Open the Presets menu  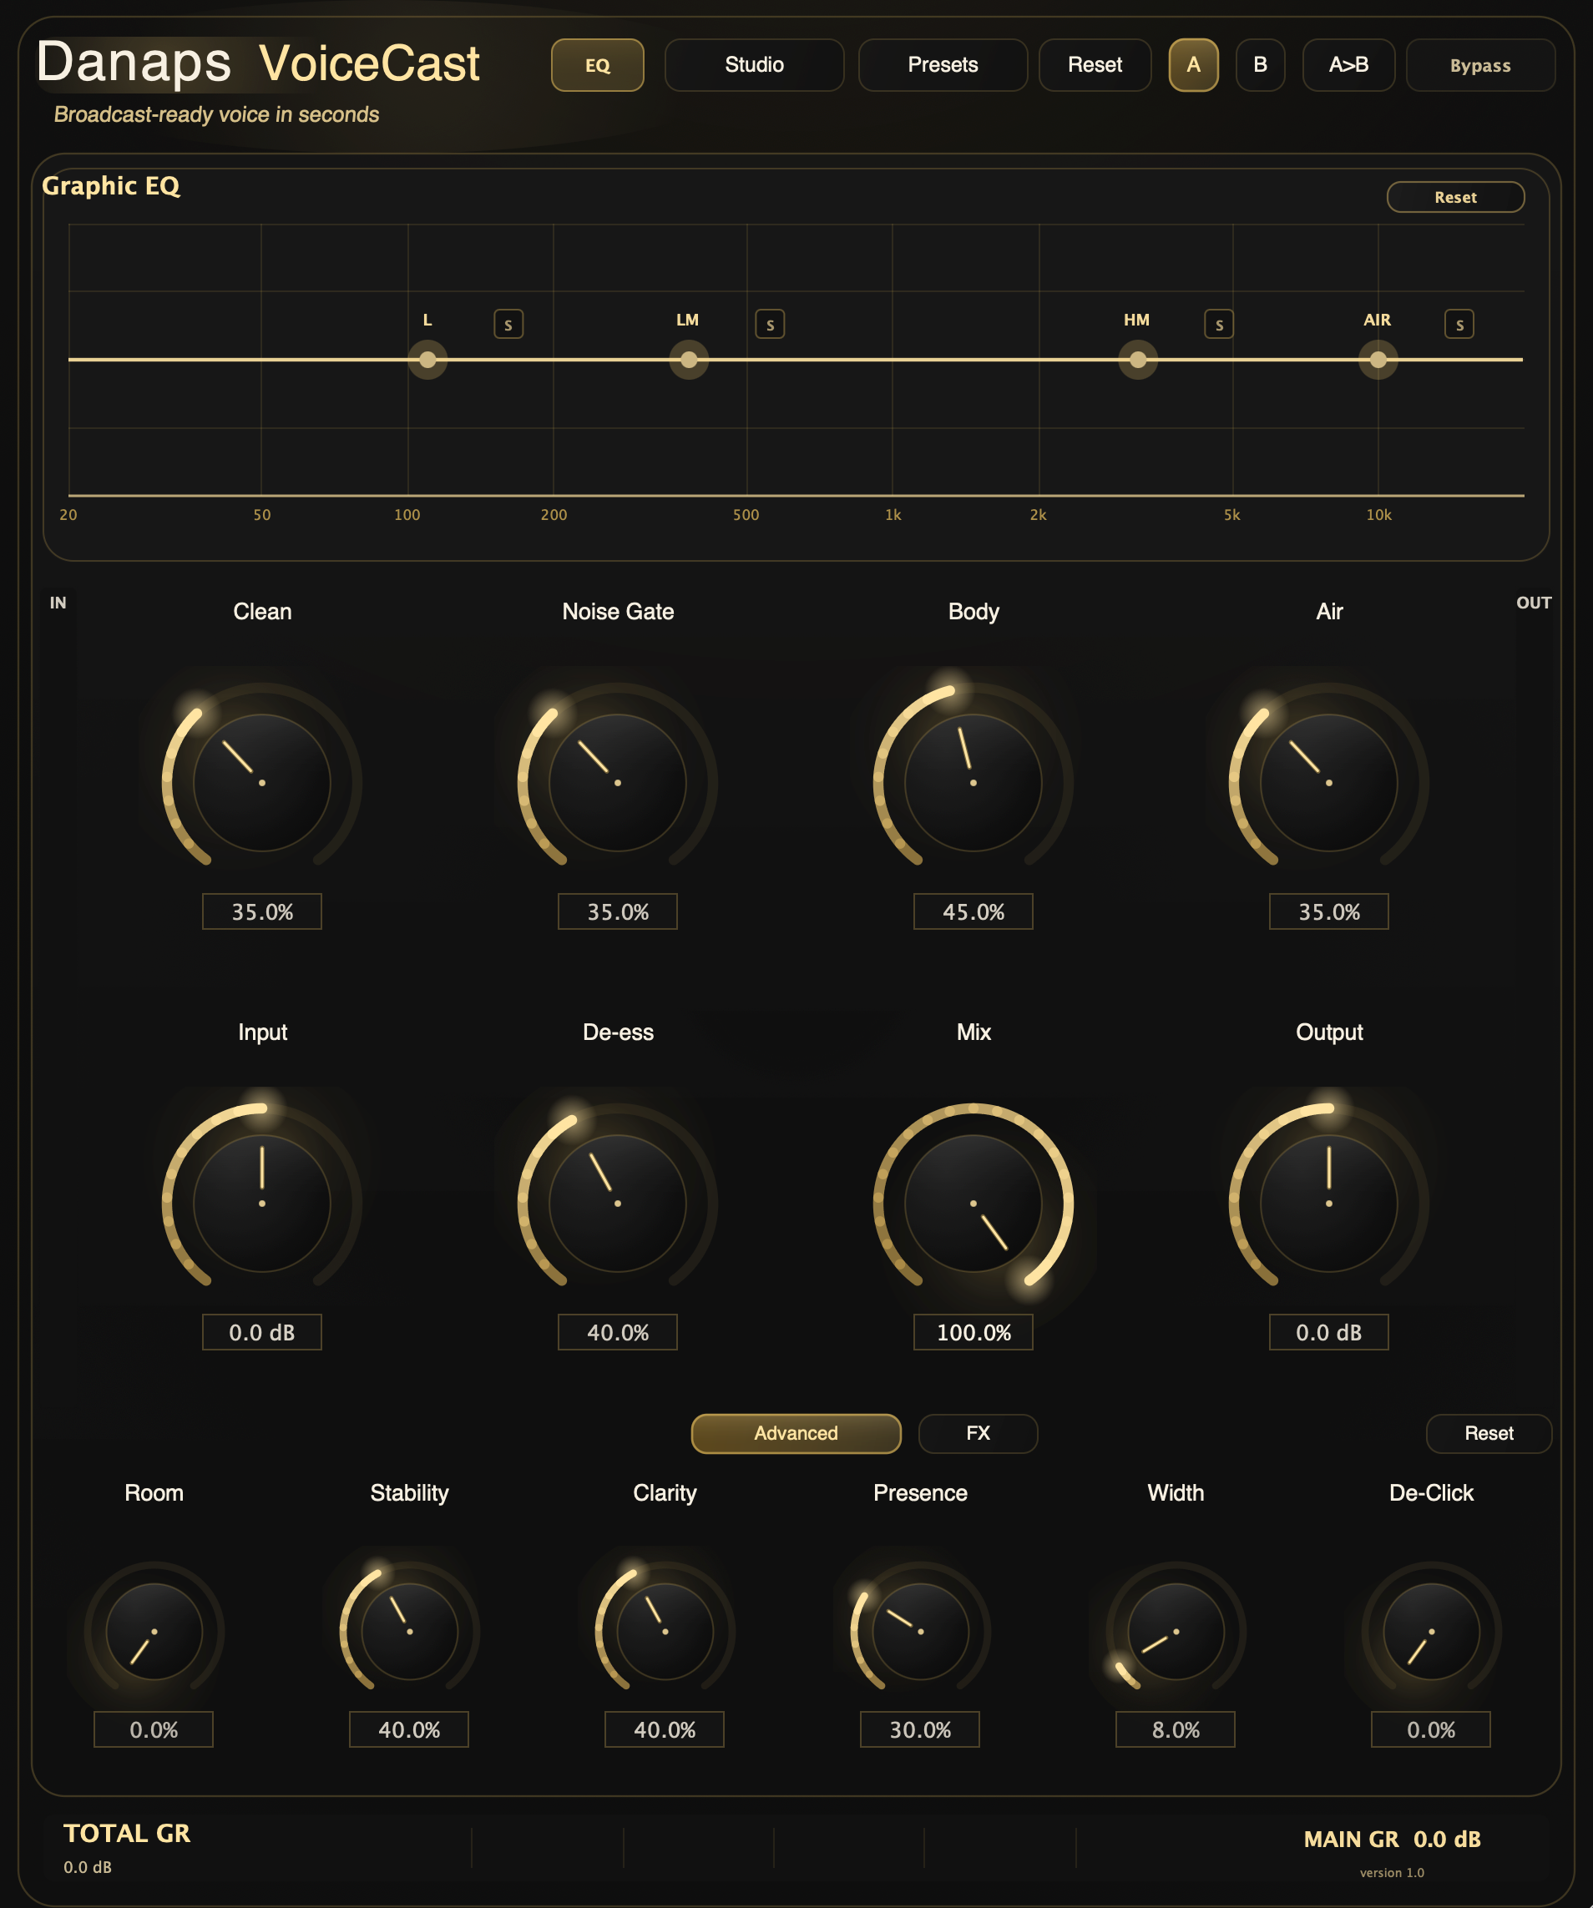pos(943,65)
